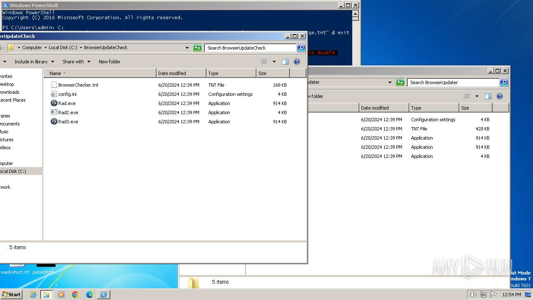This screenshot has width=533, height=300.
Task: Click refresh button in BrowserUpdater window
Action: 400,82
